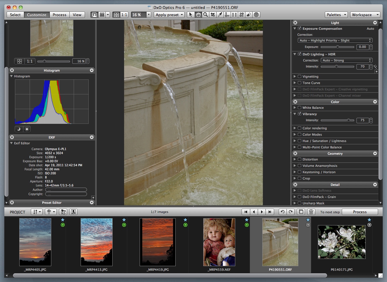Open DxO Lighting Correction Auto – Strong dropdown
This screenshot has height=282, width=387.
(x=346, y=60)
